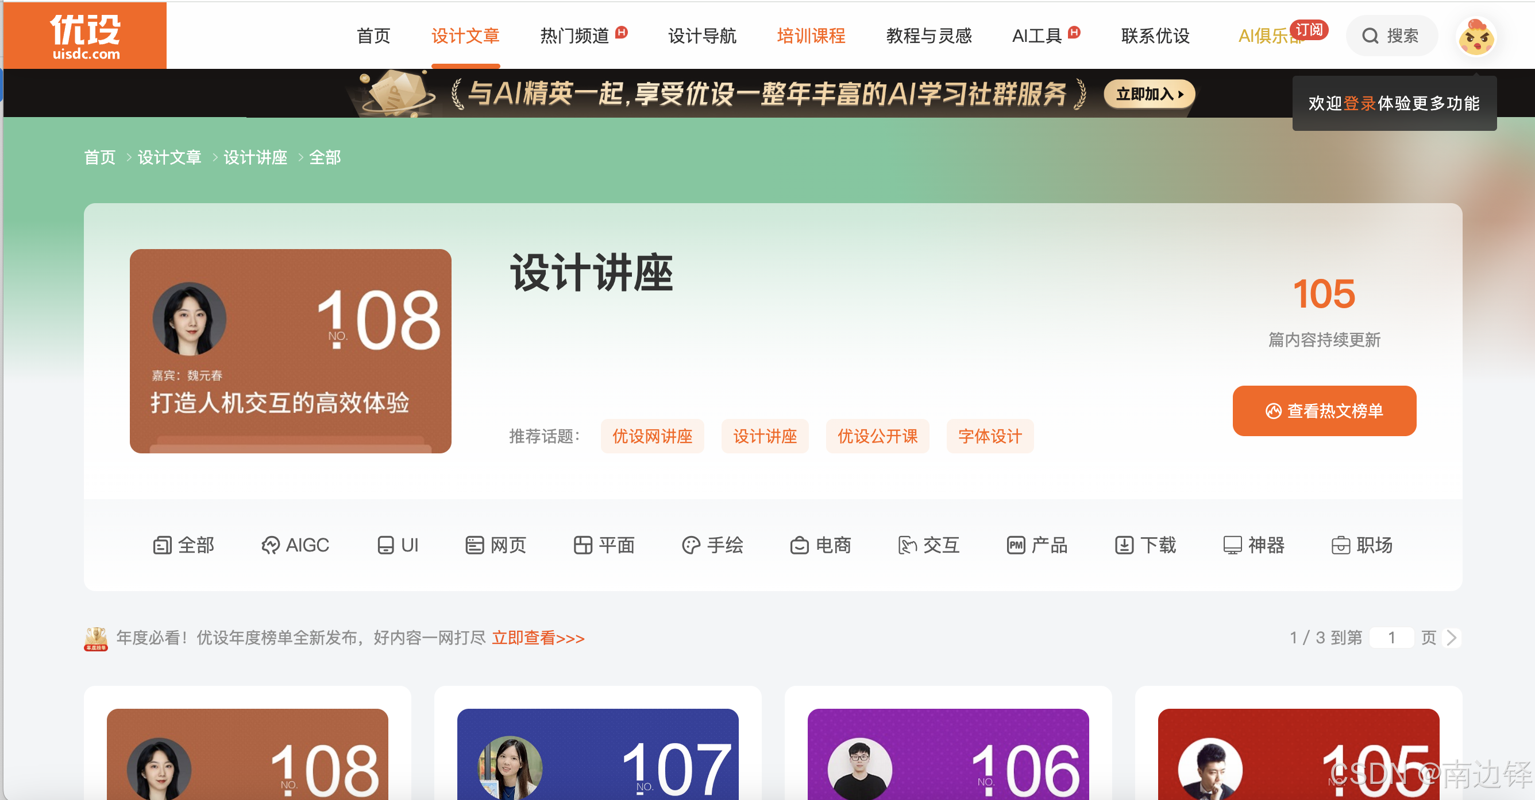Image resolution: width=1535 pixels, height=800 pixels.
Task: Choose the 手绘 palette icon
Action: click(x=691, y=545)
